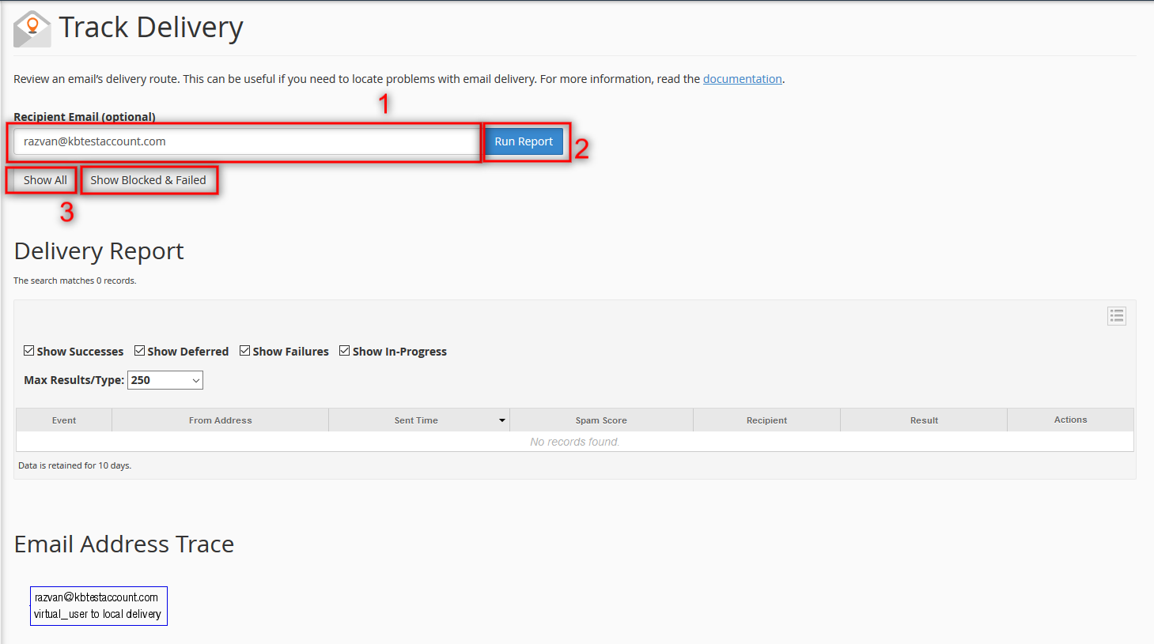
Task: Toggle the Show In-Progress checkbox
Action: (x=345, y=351)
